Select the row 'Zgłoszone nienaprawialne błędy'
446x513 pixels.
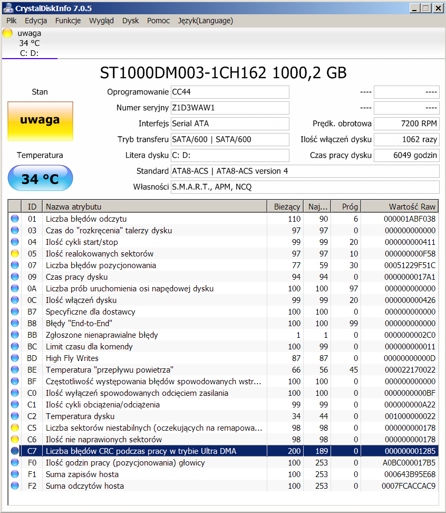point(223,335)
